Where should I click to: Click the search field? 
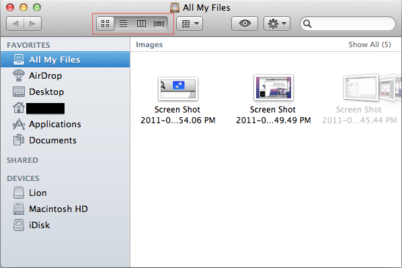tap(348, 24)
